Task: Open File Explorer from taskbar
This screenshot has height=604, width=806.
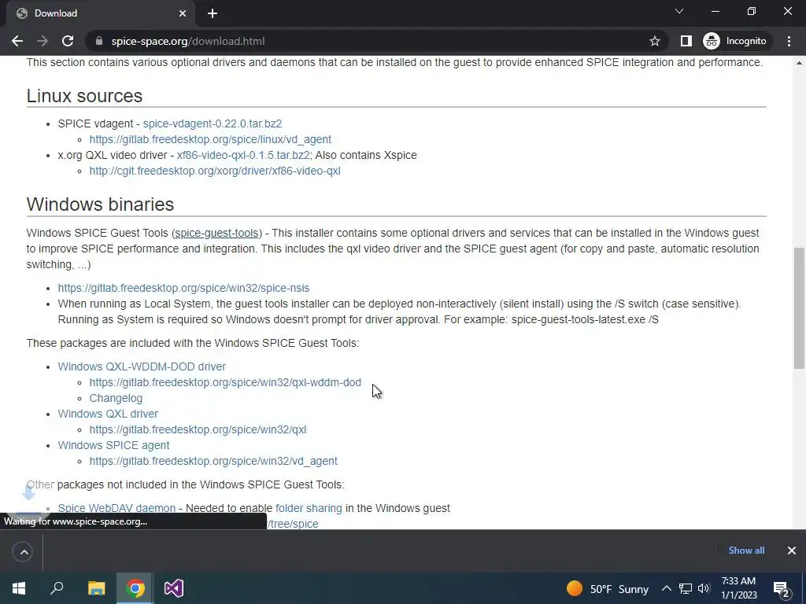Action: point(96,588)
